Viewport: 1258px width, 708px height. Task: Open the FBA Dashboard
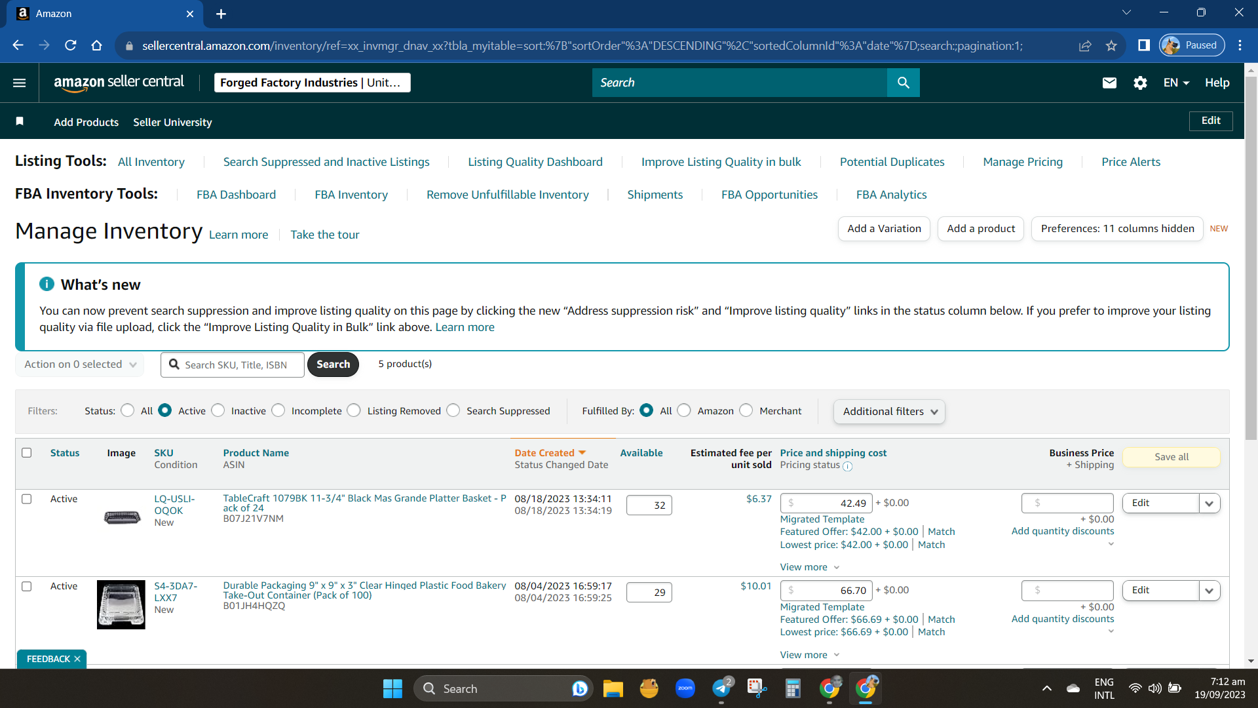pos(237,195)
